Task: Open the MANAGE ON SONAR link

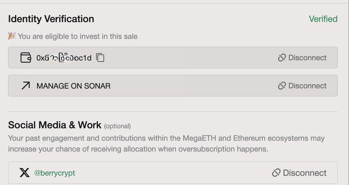Action: click(73, 86)
